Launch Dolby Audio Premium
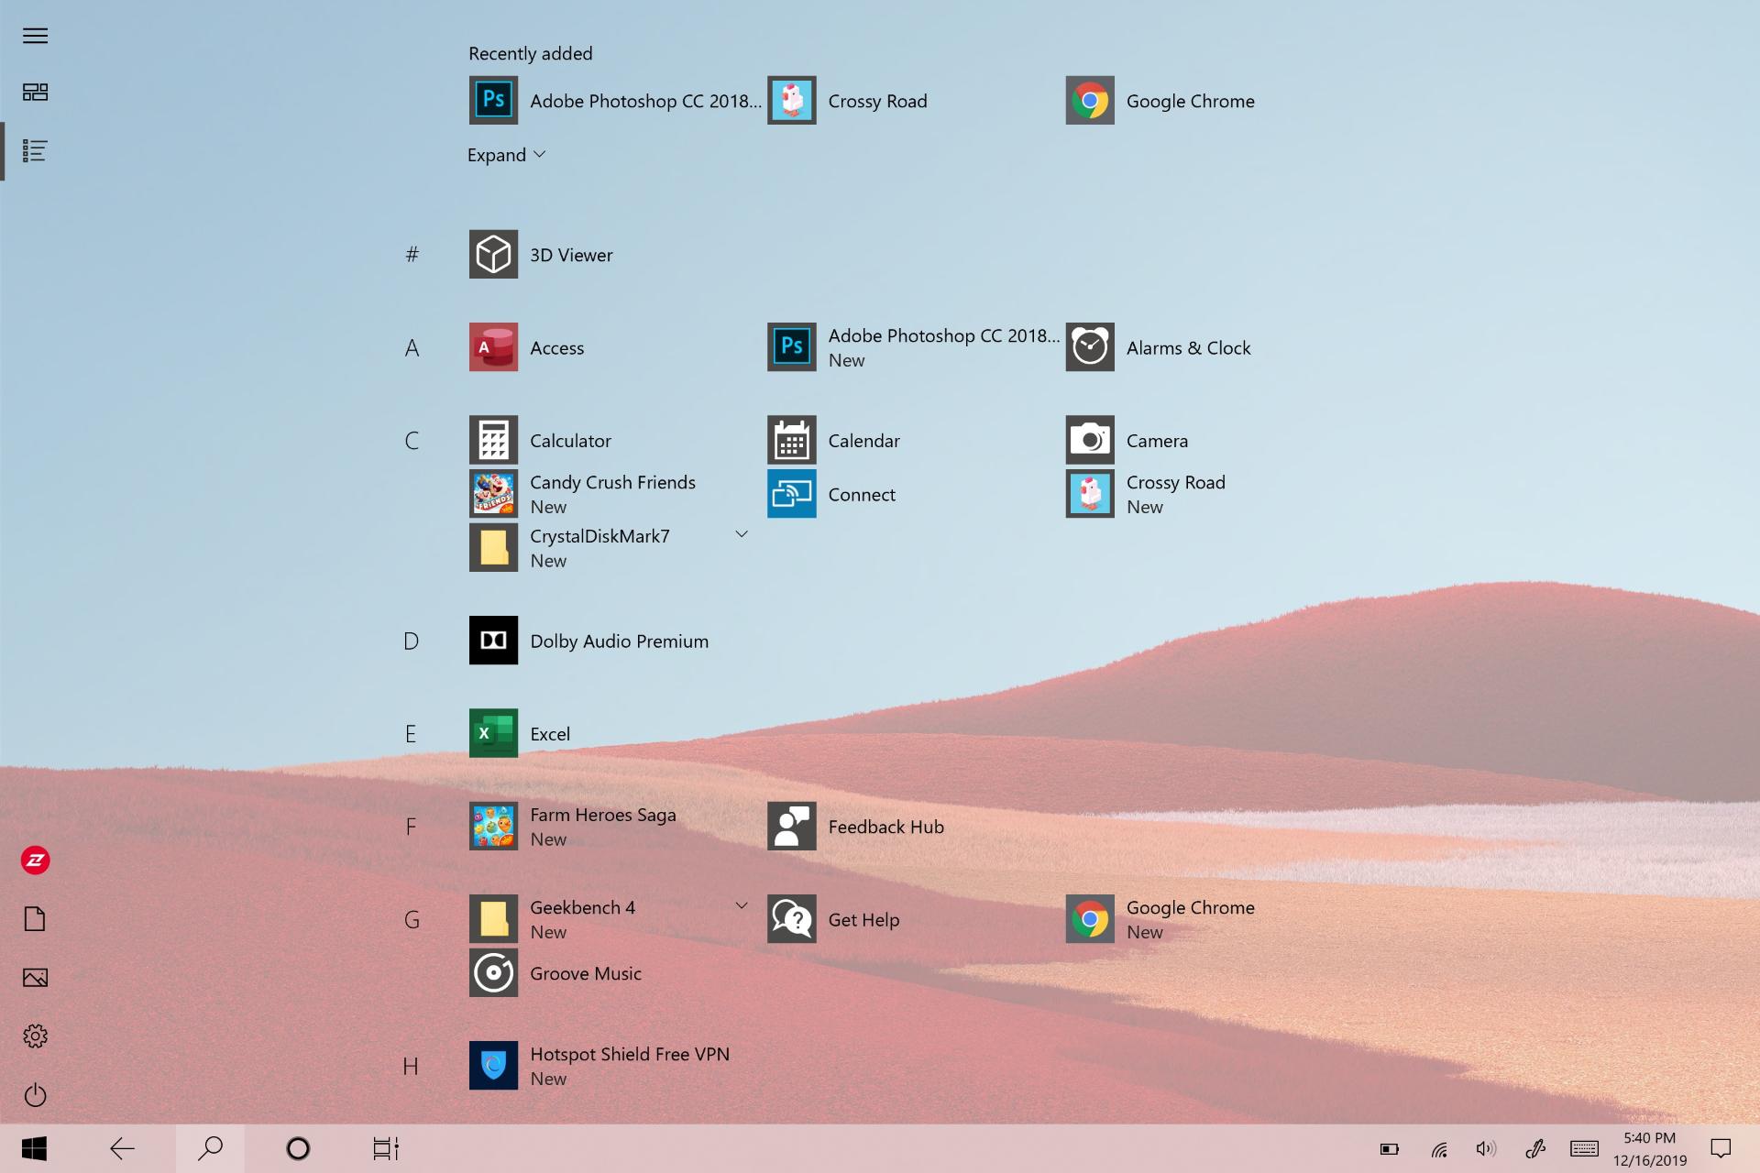 pyautogui.click(x=588, y=641)
